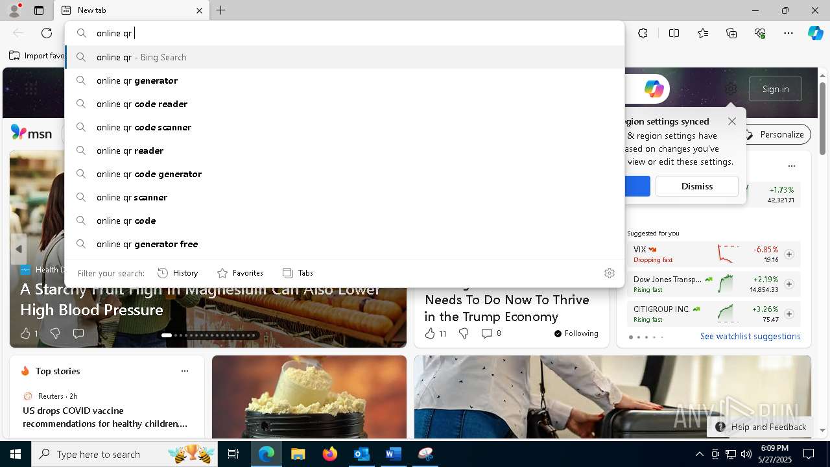Show hidden system tray icons chevron
This screenshot has width=830, height=467.
(x=699, y=454)
